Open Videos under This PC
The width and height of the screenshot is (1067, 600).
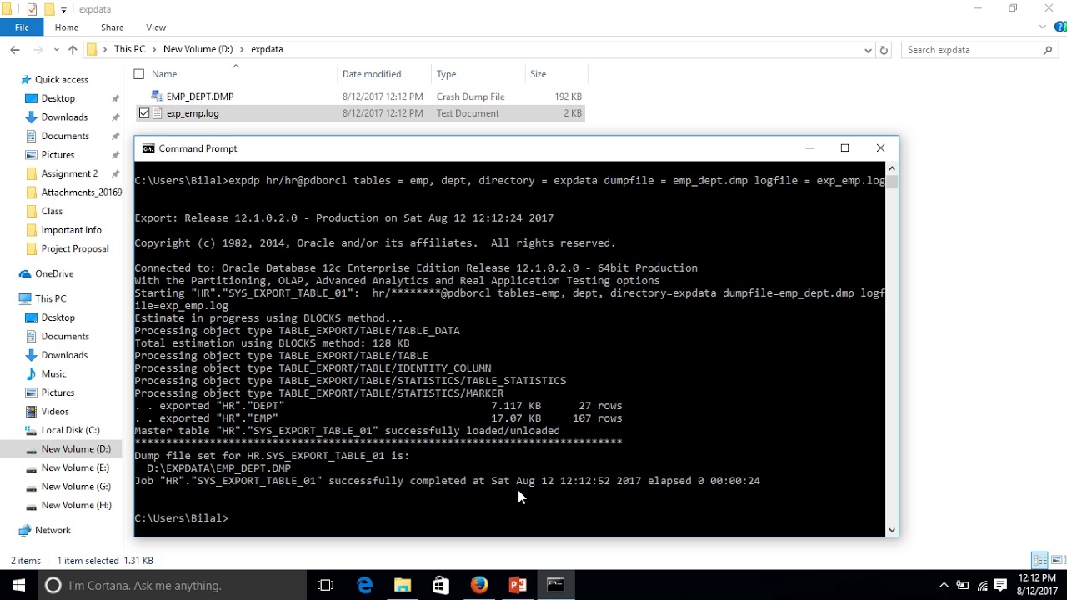(x=55, y=411)
